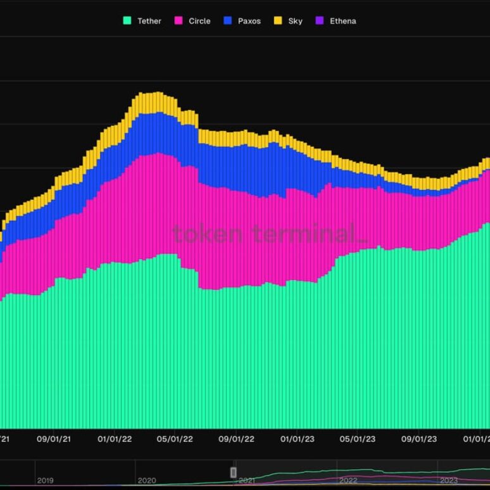Click the green Tether legend swatch
The width and height of the screenshot is (490, 490).
[x=127, y=21]
